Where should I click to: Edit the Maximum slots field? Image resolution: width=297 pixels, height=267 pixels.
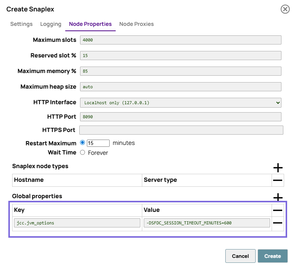[x=181, y=40]
